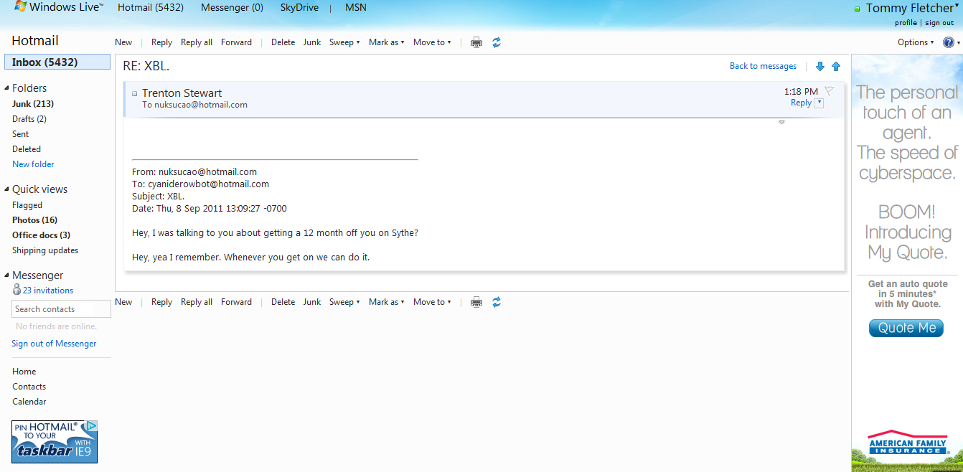
Task: Click Delete in the top toolbar
Action: click(283, 42)
